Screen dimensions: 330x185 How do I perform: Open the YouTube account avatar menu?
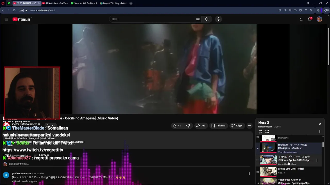319,19
